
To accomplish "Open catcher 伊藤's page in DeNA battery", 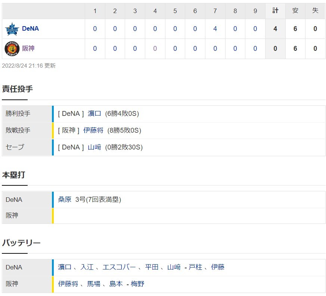I will point(218,267).
